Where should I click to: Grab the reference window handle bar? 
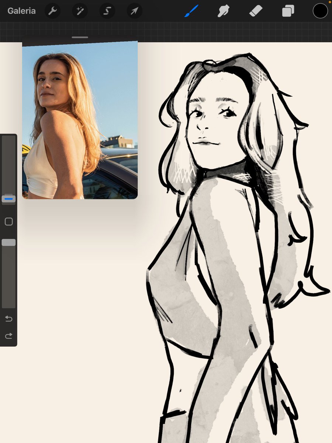[x=80, y=37]
